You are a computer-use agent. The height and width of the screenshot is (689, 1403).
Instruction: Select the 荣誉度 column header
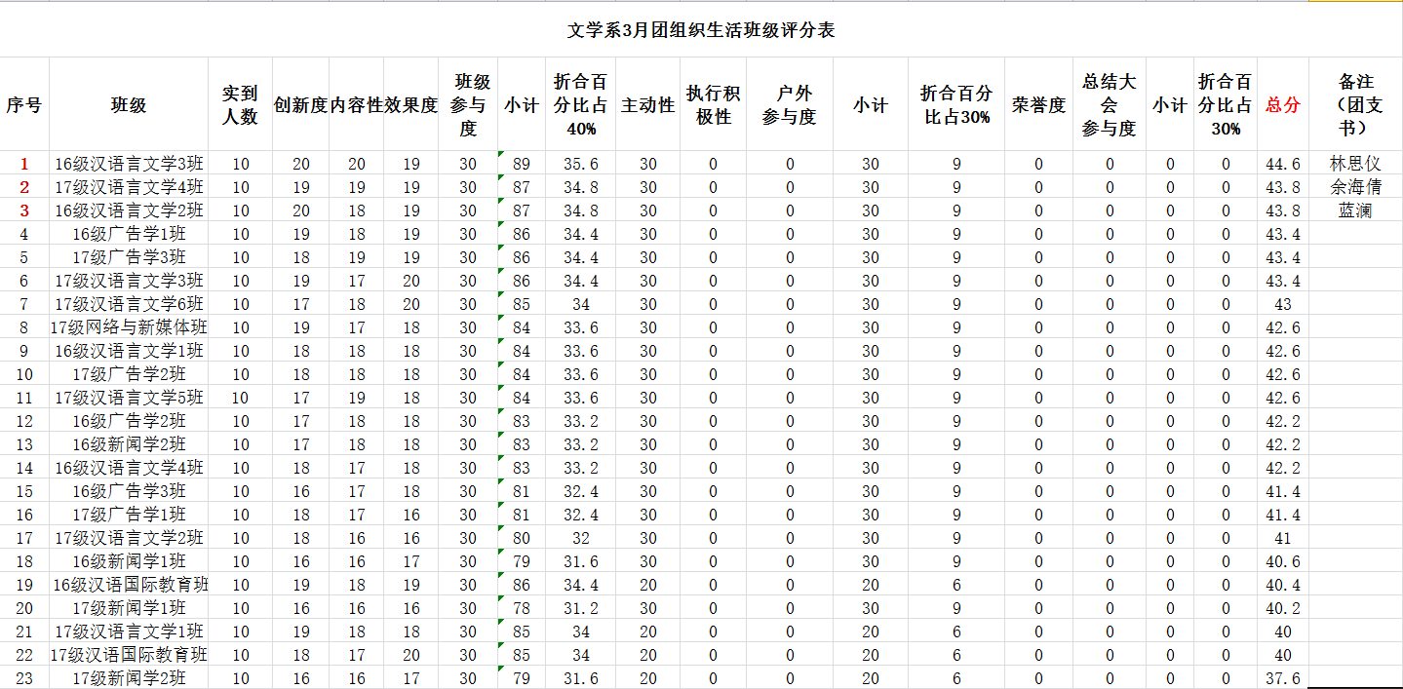click(x=1038, y=105)
